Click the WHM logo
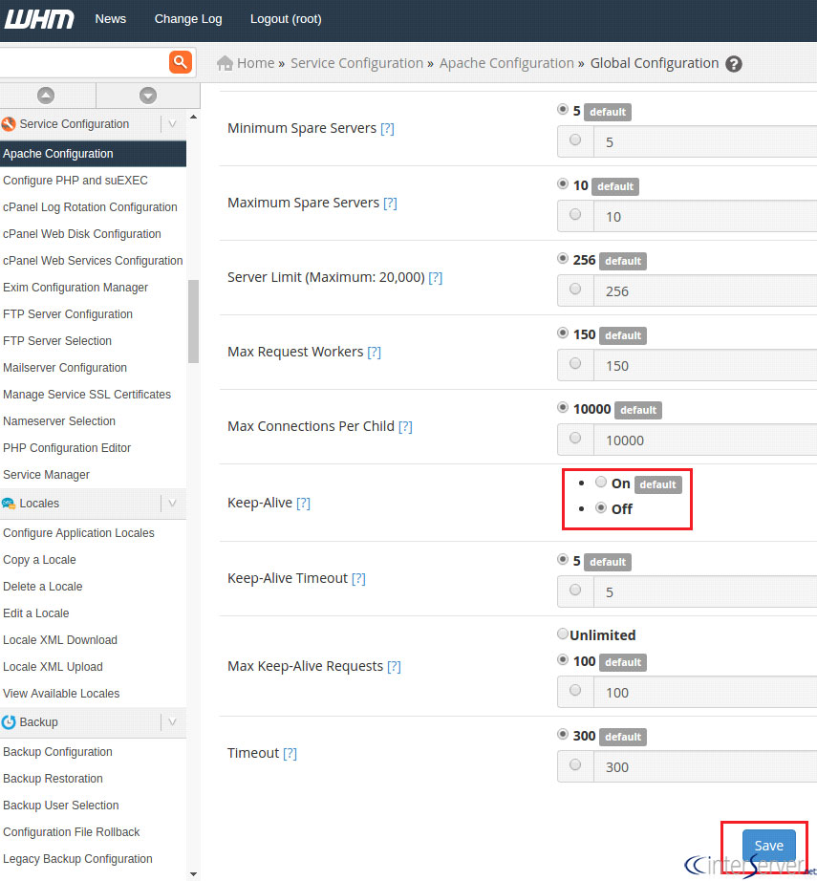The width and height of the screenshot is (817, 881). pos(39,19)
